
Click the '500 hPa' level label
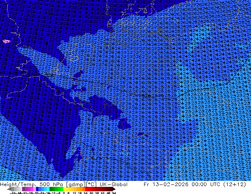point(52,184)
